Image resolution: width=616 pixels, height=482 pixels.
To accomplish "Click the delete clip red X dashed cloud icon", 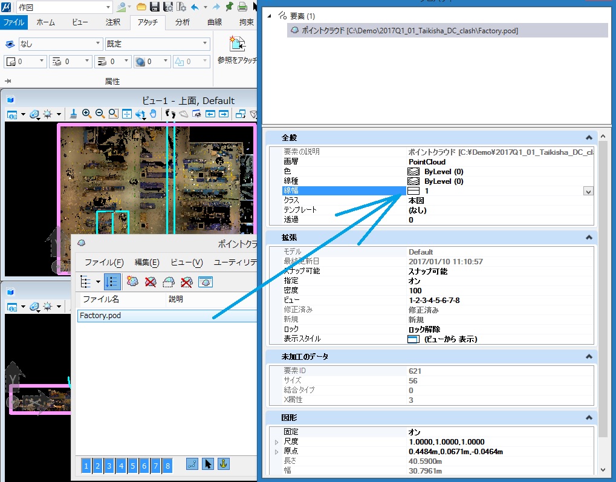I will pos(187,281).
